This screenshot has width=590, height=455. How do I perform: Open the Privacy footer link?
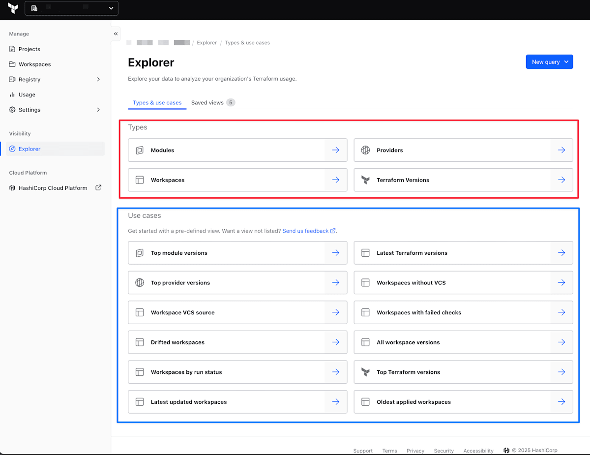coord(415,451)
